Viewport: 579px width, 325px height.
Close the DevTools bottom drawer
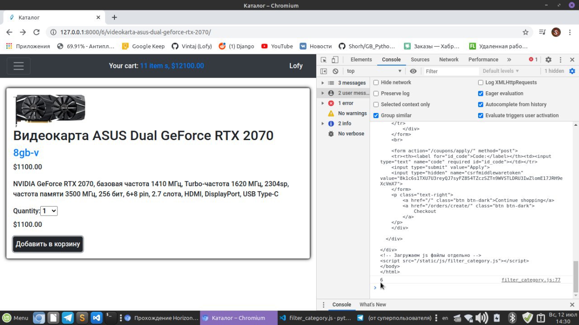click(x=572, y=305)
